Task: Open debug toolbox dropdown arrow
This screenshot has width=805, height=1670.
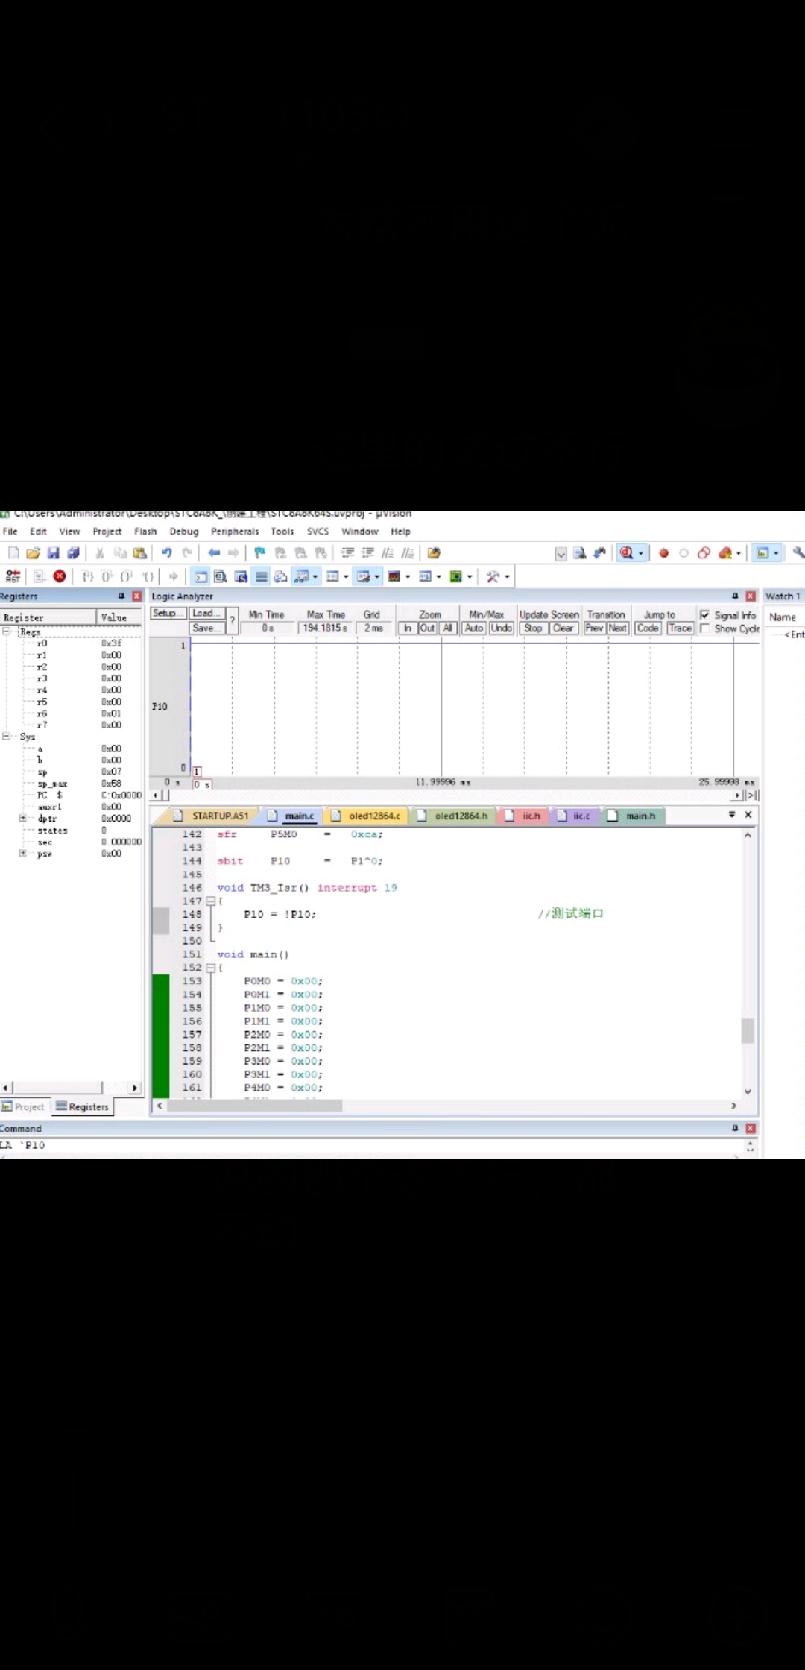Action: [507, 576]
